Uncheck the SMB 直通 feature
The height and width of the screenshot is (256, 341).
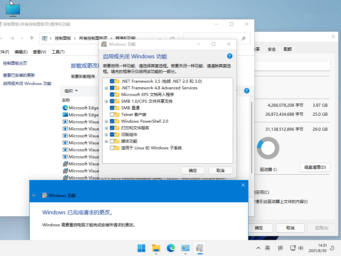[112, 108]
